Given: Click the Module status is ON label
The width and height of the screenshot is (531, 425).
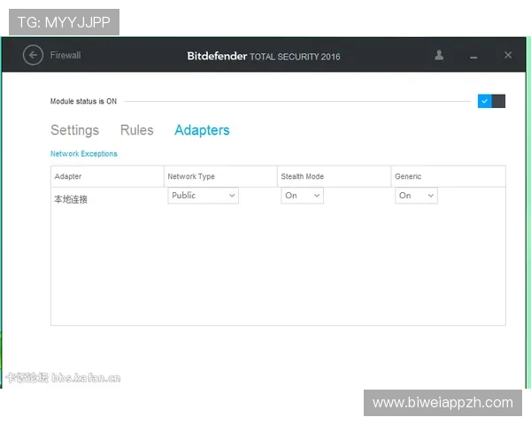Looking at the screenshot, I should click(x=83, y=101).
